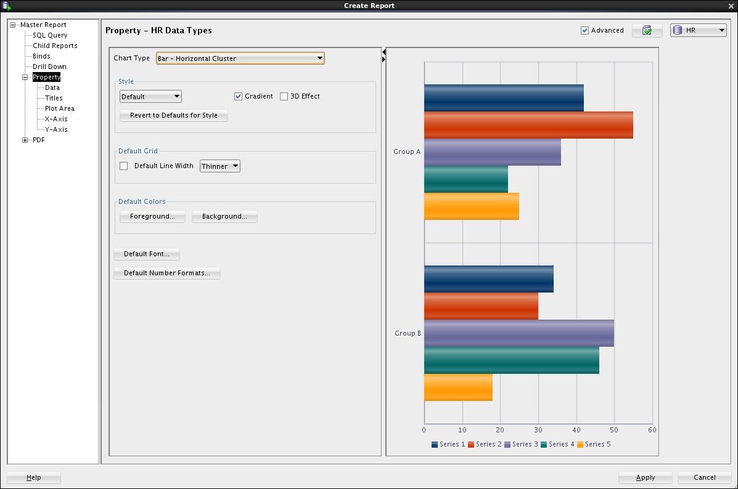Click the Series 2 marker in the chart legend
Image resolution: width=738 pixels, height=489 pixels.
pos(470,444)
